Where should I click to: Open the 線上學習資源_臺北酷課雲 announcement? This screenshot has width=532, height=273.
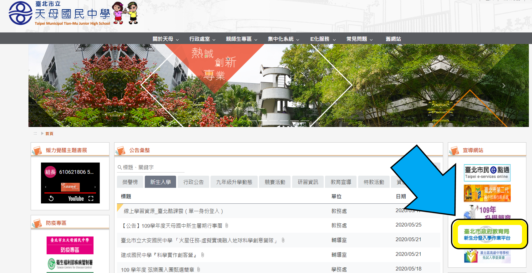173,211
